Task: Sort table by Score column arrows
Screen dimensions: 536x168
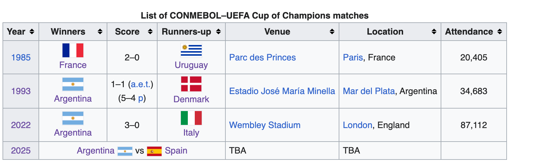Action: (x=150, y=31)
